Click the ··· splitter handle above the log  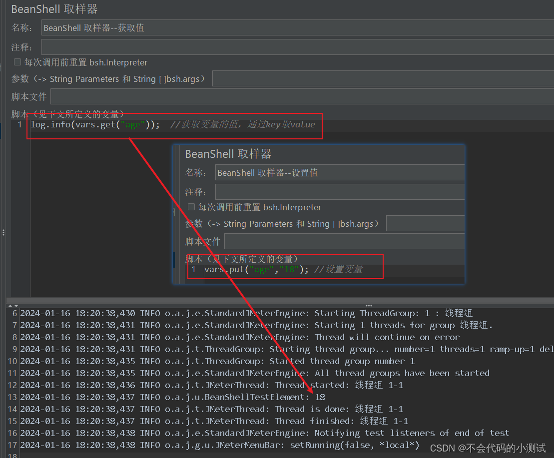point(368,305)
